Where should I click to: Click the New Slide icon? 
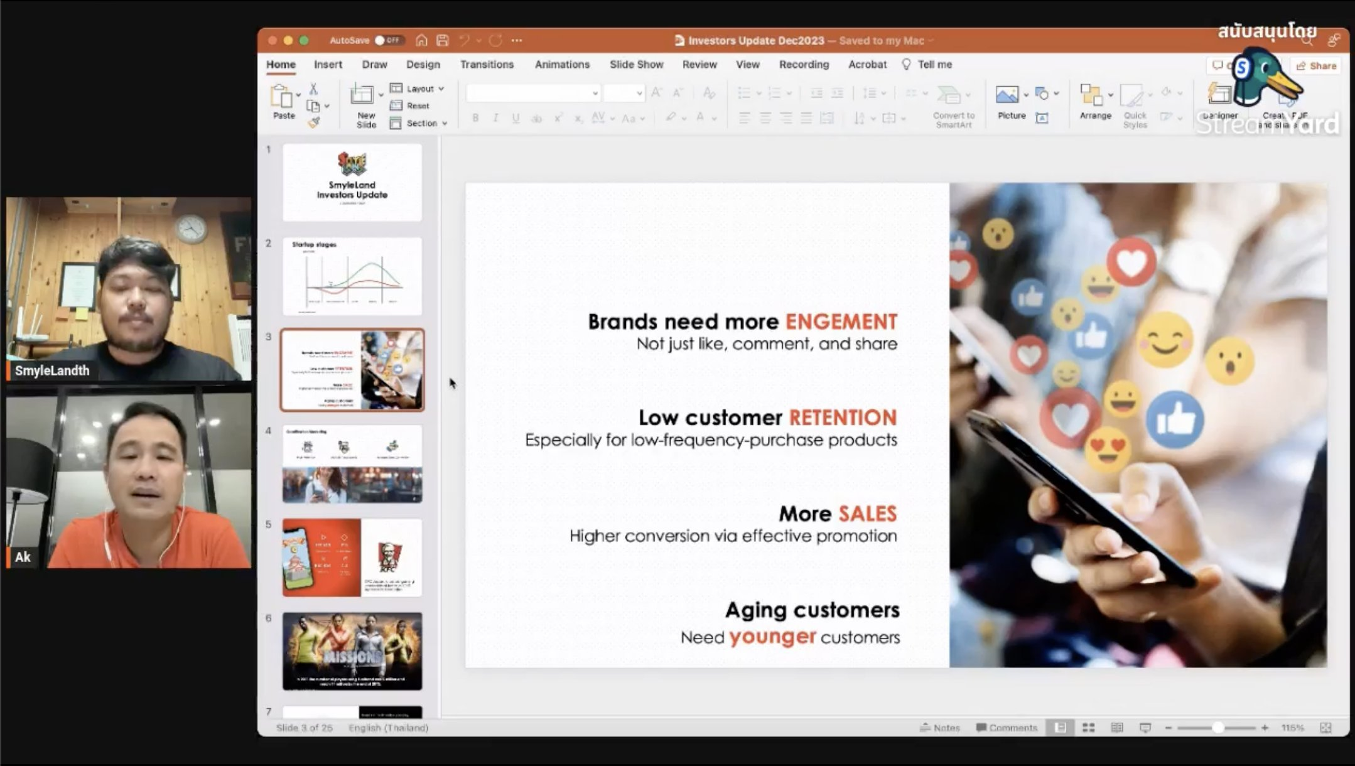tap(362, 95)
